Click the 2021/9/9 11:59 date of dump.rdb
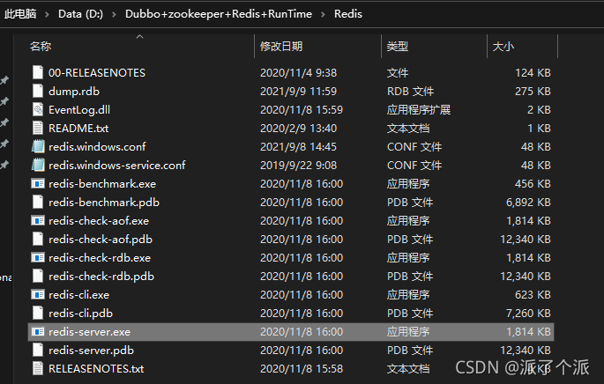Image resolution: width=604 pixels, height=384 pixels. tap(298, 92)
